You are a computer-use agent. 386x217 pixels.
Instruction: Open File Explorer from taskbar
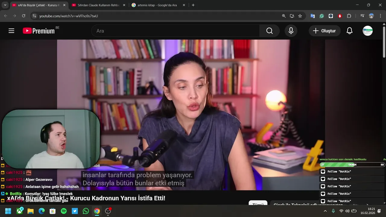(30, 211)
